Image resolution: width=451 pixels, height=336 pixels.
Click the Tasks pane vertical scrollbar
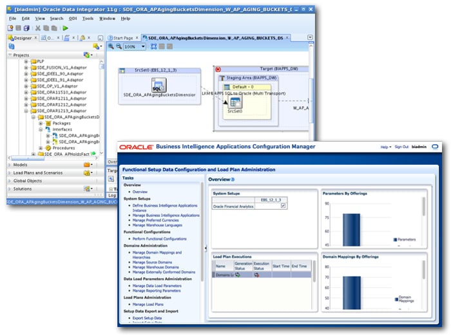pos(202,231)
